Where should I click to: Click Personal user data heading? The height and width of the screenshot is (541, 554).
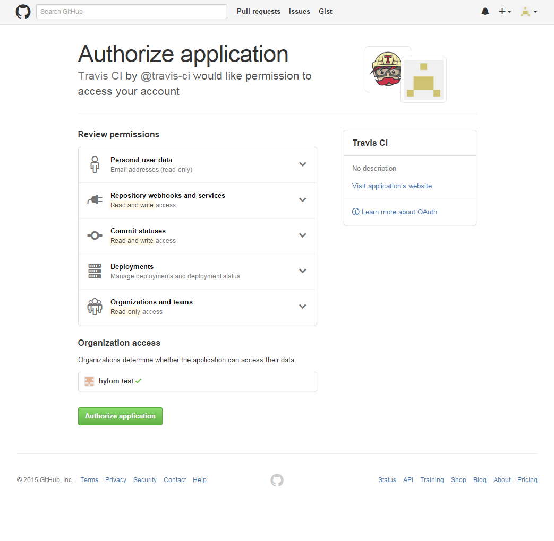coord(141,160)
